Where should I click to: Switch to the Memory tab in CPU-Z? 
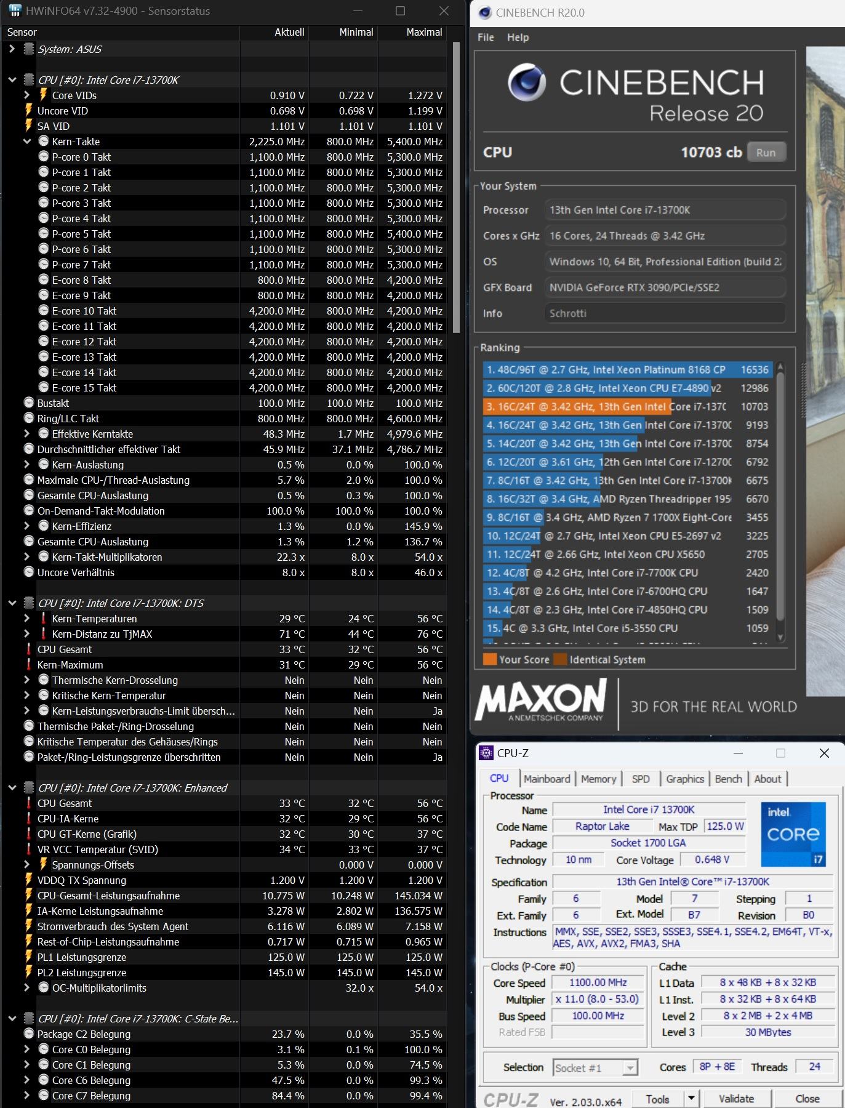598,779
